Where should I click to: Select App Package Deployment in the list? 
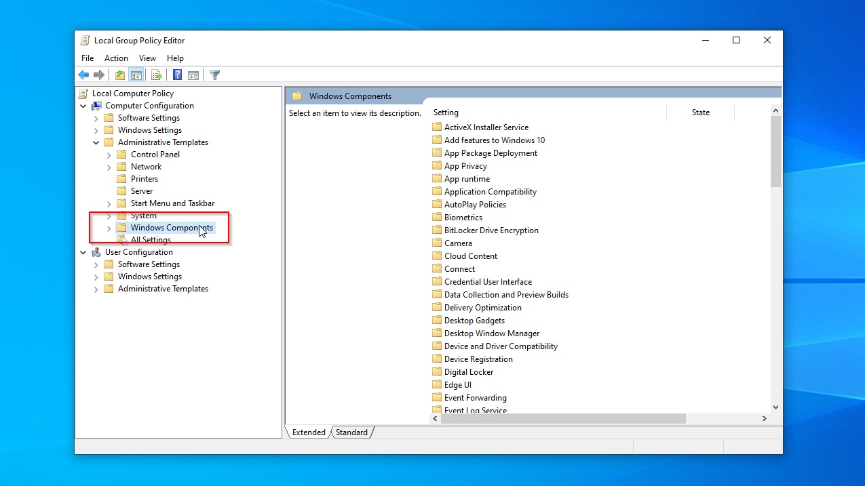coord(491,153)
